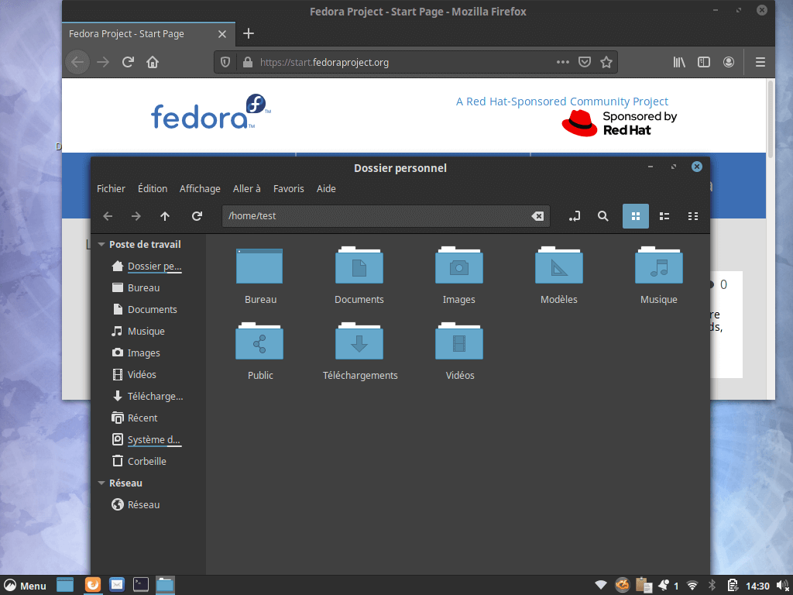
Task: Select Musique in the sidebar
Action: click(148, 332)
